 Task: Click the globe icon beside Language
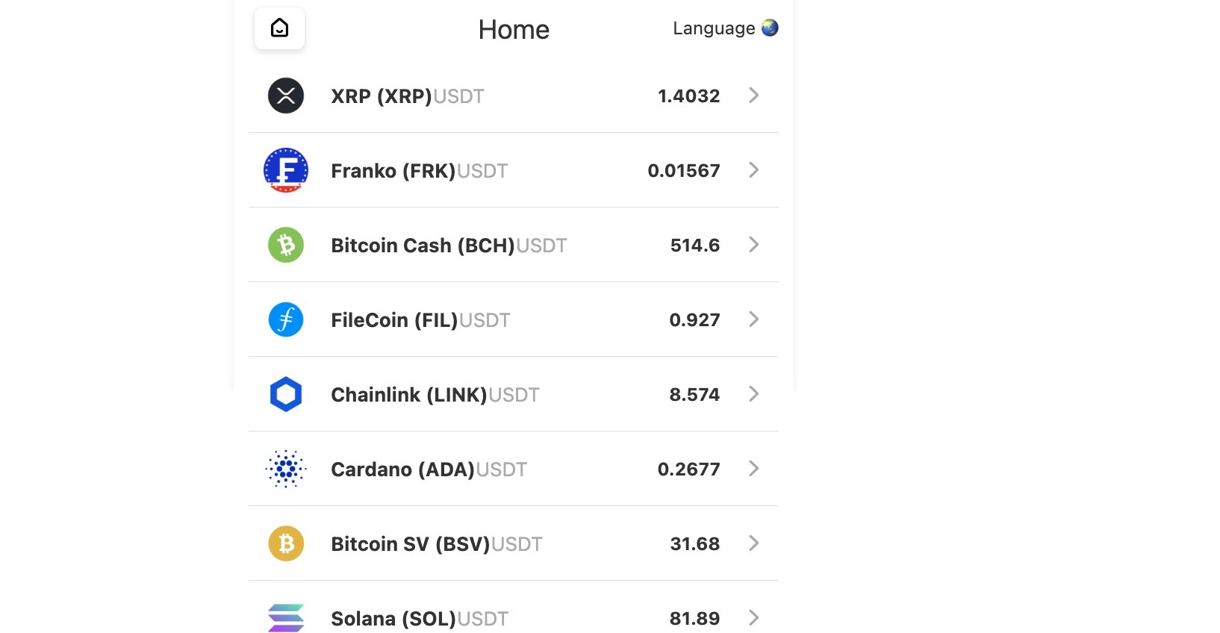[x=770, y=28]
